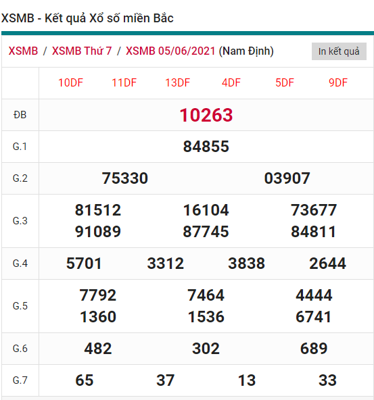The image size is (374, 400).
Task: Click the G.6 number 302
Action: (x=206, y=349)
